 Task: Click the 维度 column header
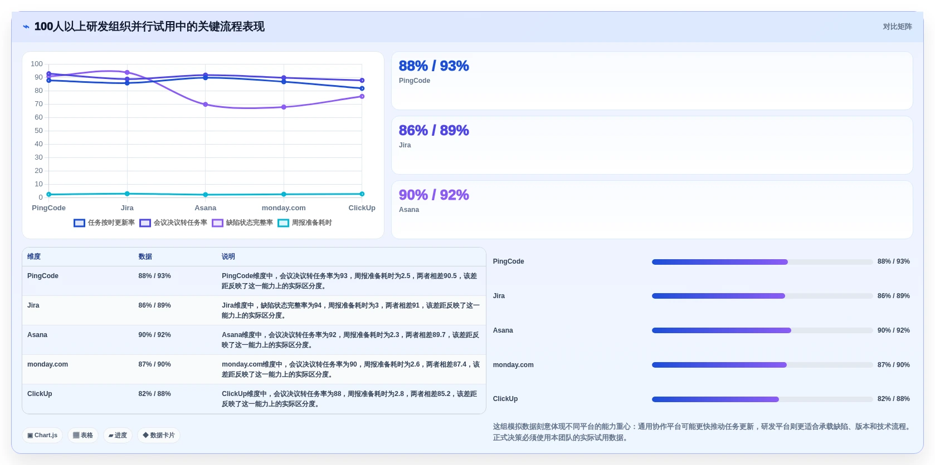click(x=34, y=256)
